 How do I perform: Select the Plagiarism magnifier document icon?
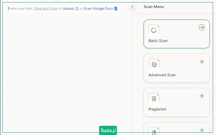click(154, 99)
